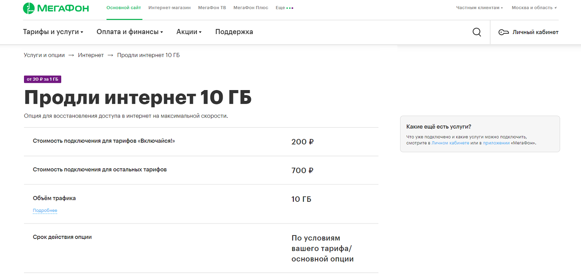Image resolution: width=581 pixels, height=278 pixels.
Task: Open the приложении link in sidebar
Action: pos(496,143)
